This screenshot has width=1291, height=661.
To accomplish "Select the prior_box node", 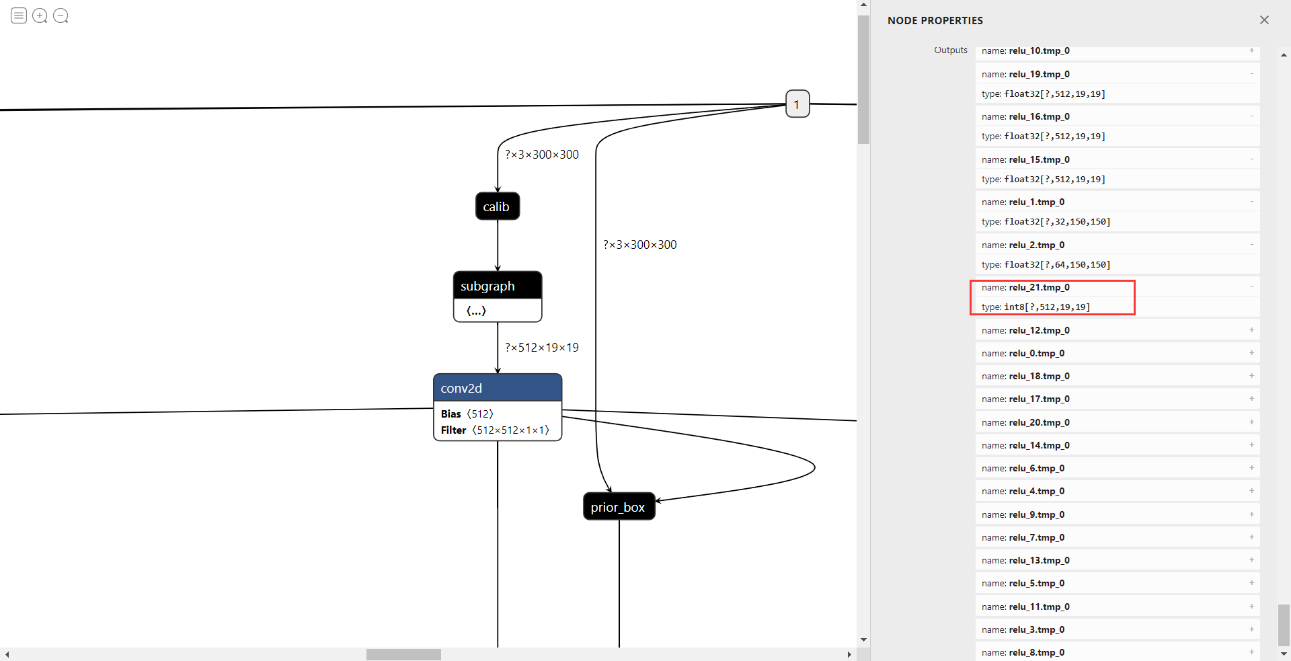I will (x=619, y=506).
